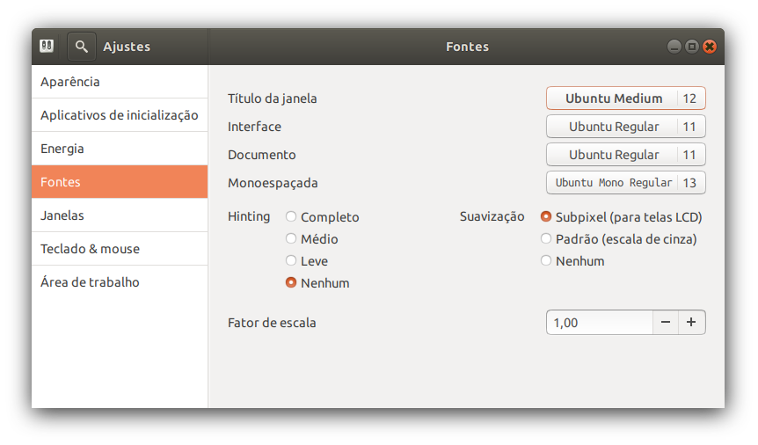The width and height of the screenshot is (758, 445).
Task: Select Padrão (escala de cinza) smoothing
Action: [x=546, y=239]
